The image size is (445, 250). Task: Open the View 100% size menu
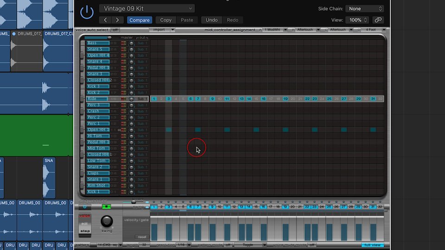357,20
